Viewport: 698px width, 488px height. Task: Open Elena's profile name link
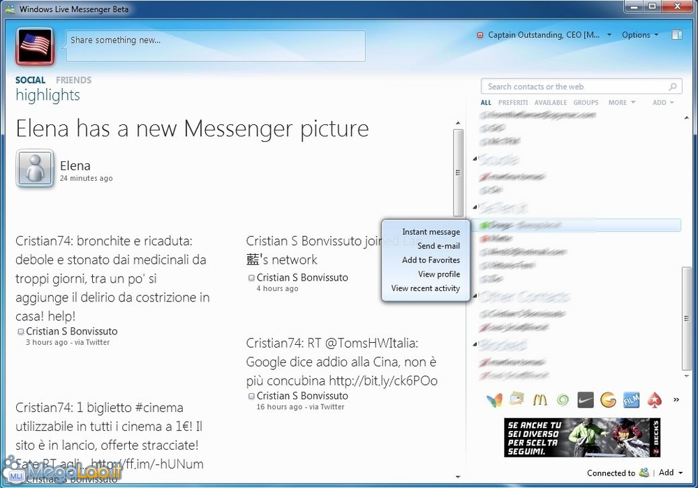75,165
